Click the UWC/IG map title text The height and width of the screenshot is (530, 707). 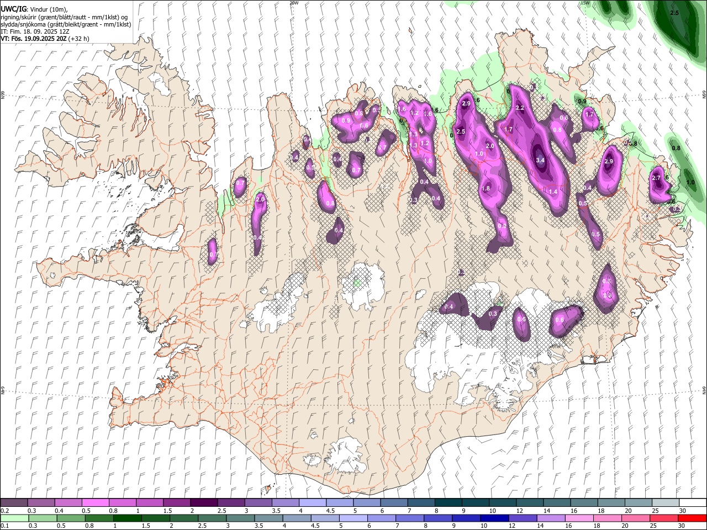click(x=13, y=9)
